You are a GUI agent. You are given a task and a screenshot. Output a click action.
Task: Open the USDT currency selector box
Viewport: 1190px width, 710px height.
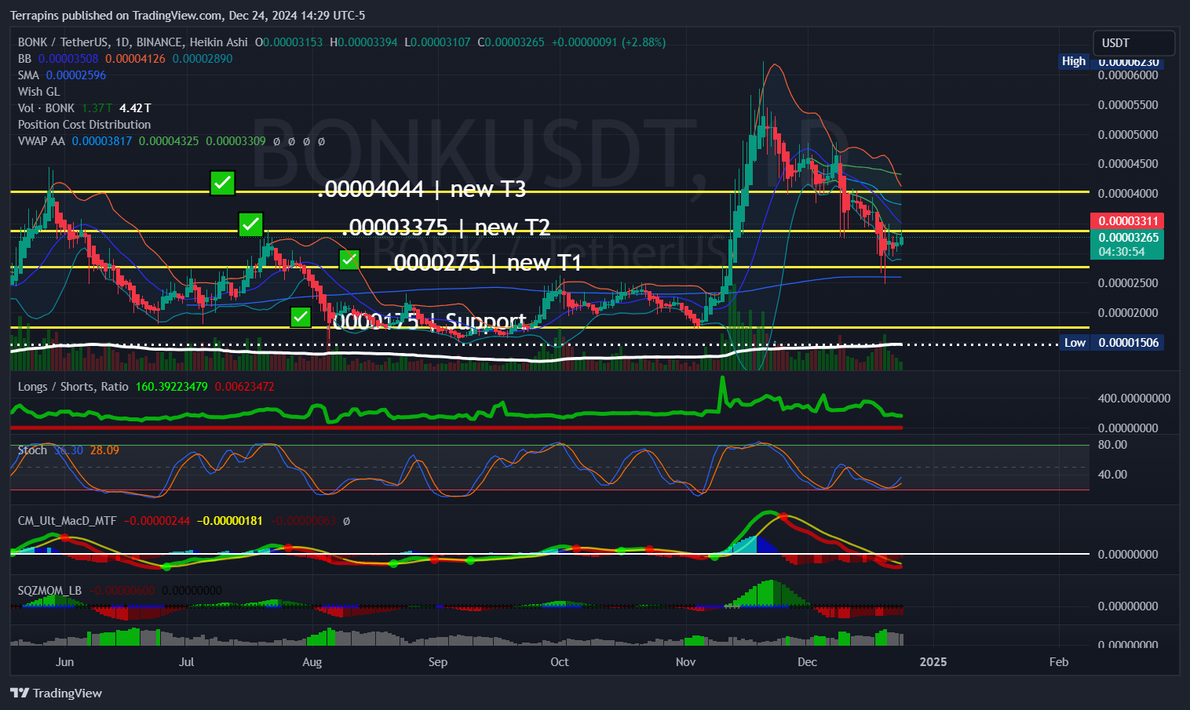[x=1133, y=43]
